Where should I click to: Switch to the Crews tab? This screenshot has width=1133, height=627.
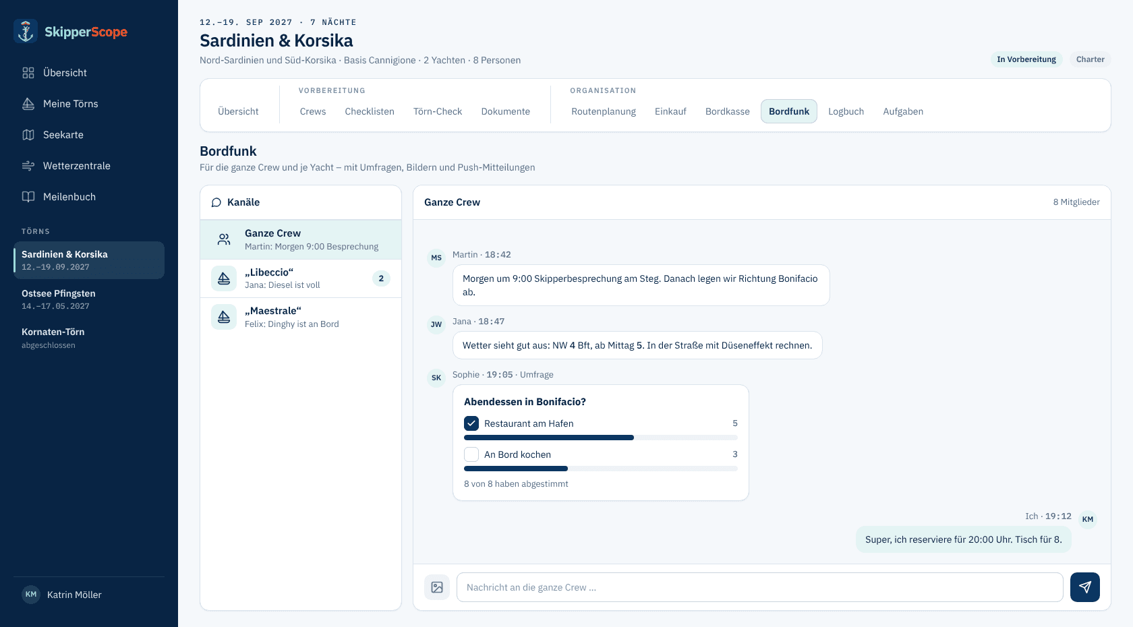313,111
